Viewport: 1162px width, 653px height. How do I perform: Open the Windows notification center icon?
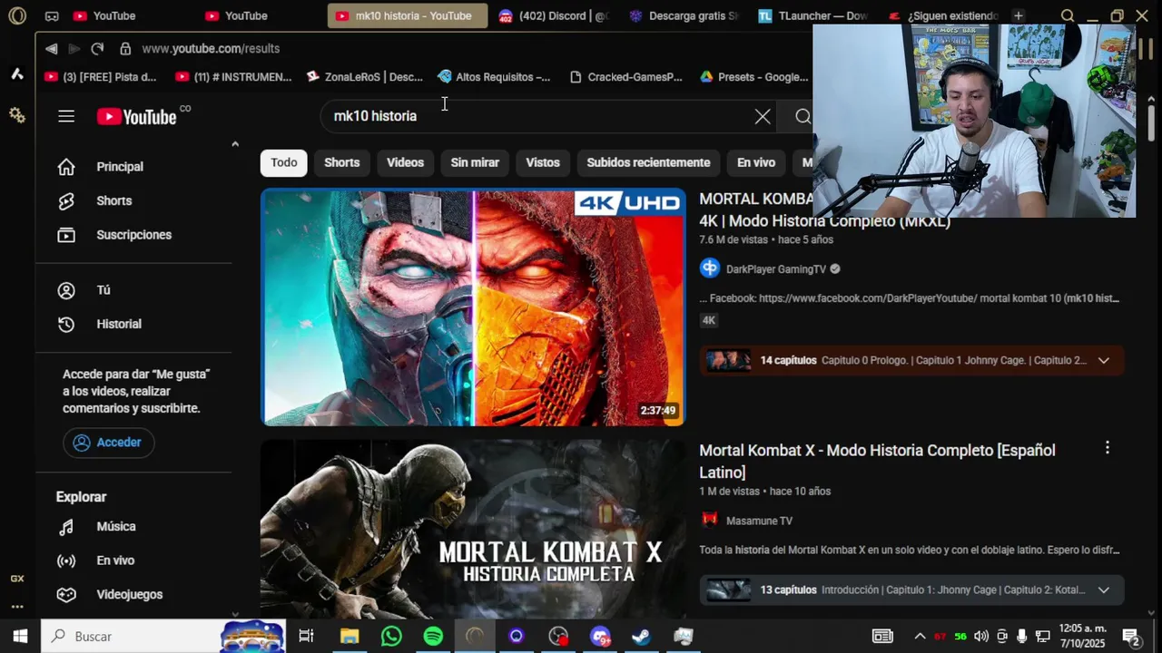(x=1131, y=636)
